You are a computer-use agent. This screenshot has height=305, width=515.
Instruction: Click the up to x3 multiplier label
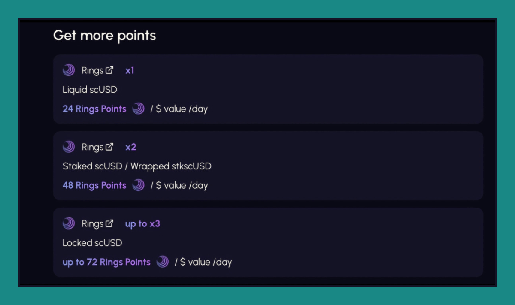142,223
